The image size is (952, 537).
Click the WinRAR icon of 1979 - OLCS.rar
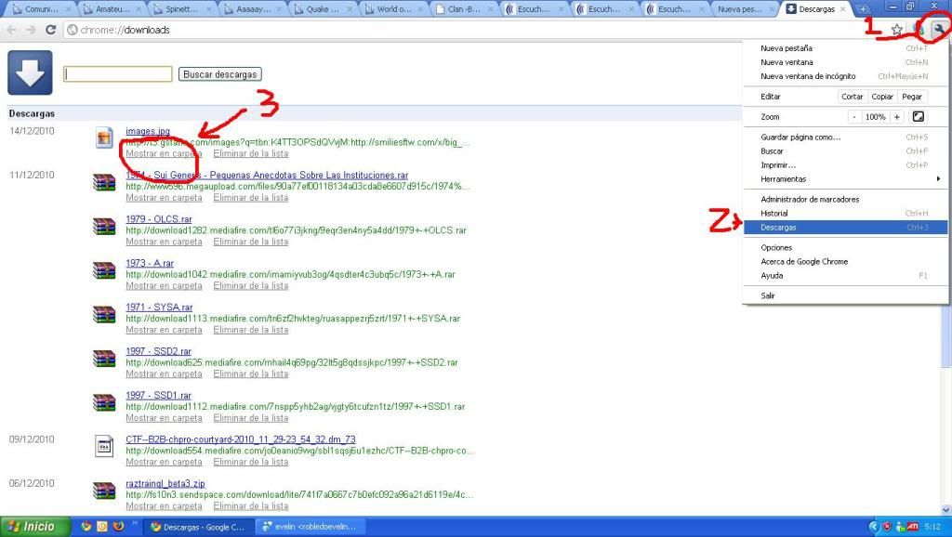click(x=104, y=226)
